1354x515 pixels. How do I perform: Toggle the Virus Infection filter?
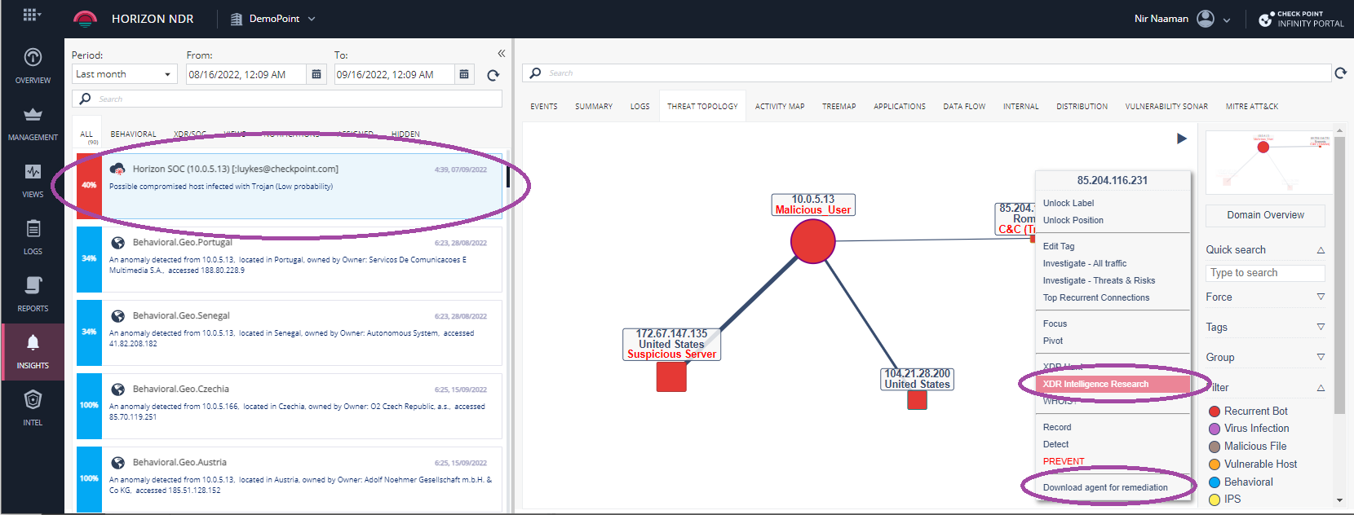1215,429
